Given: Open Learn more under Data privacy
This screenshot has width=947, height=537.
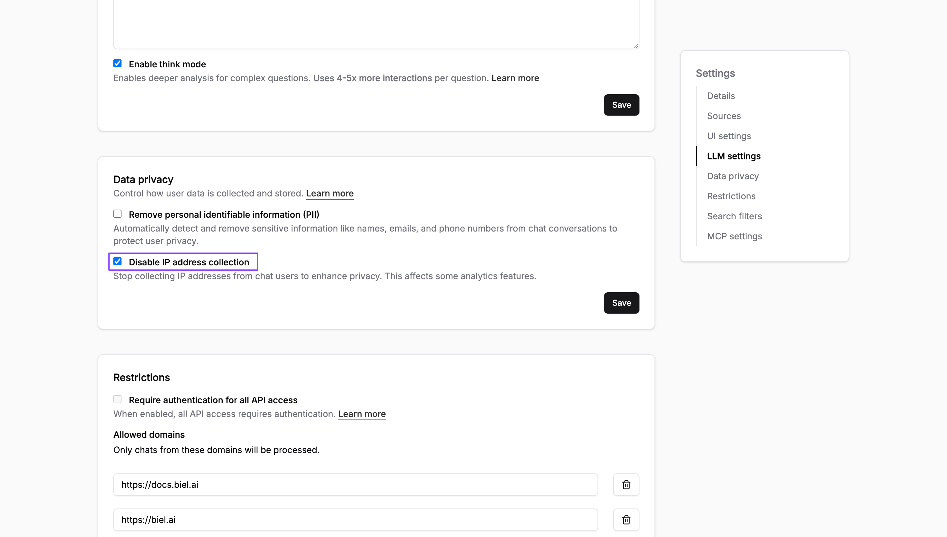Looking at the screenshot, I should [x=329, y=193].
